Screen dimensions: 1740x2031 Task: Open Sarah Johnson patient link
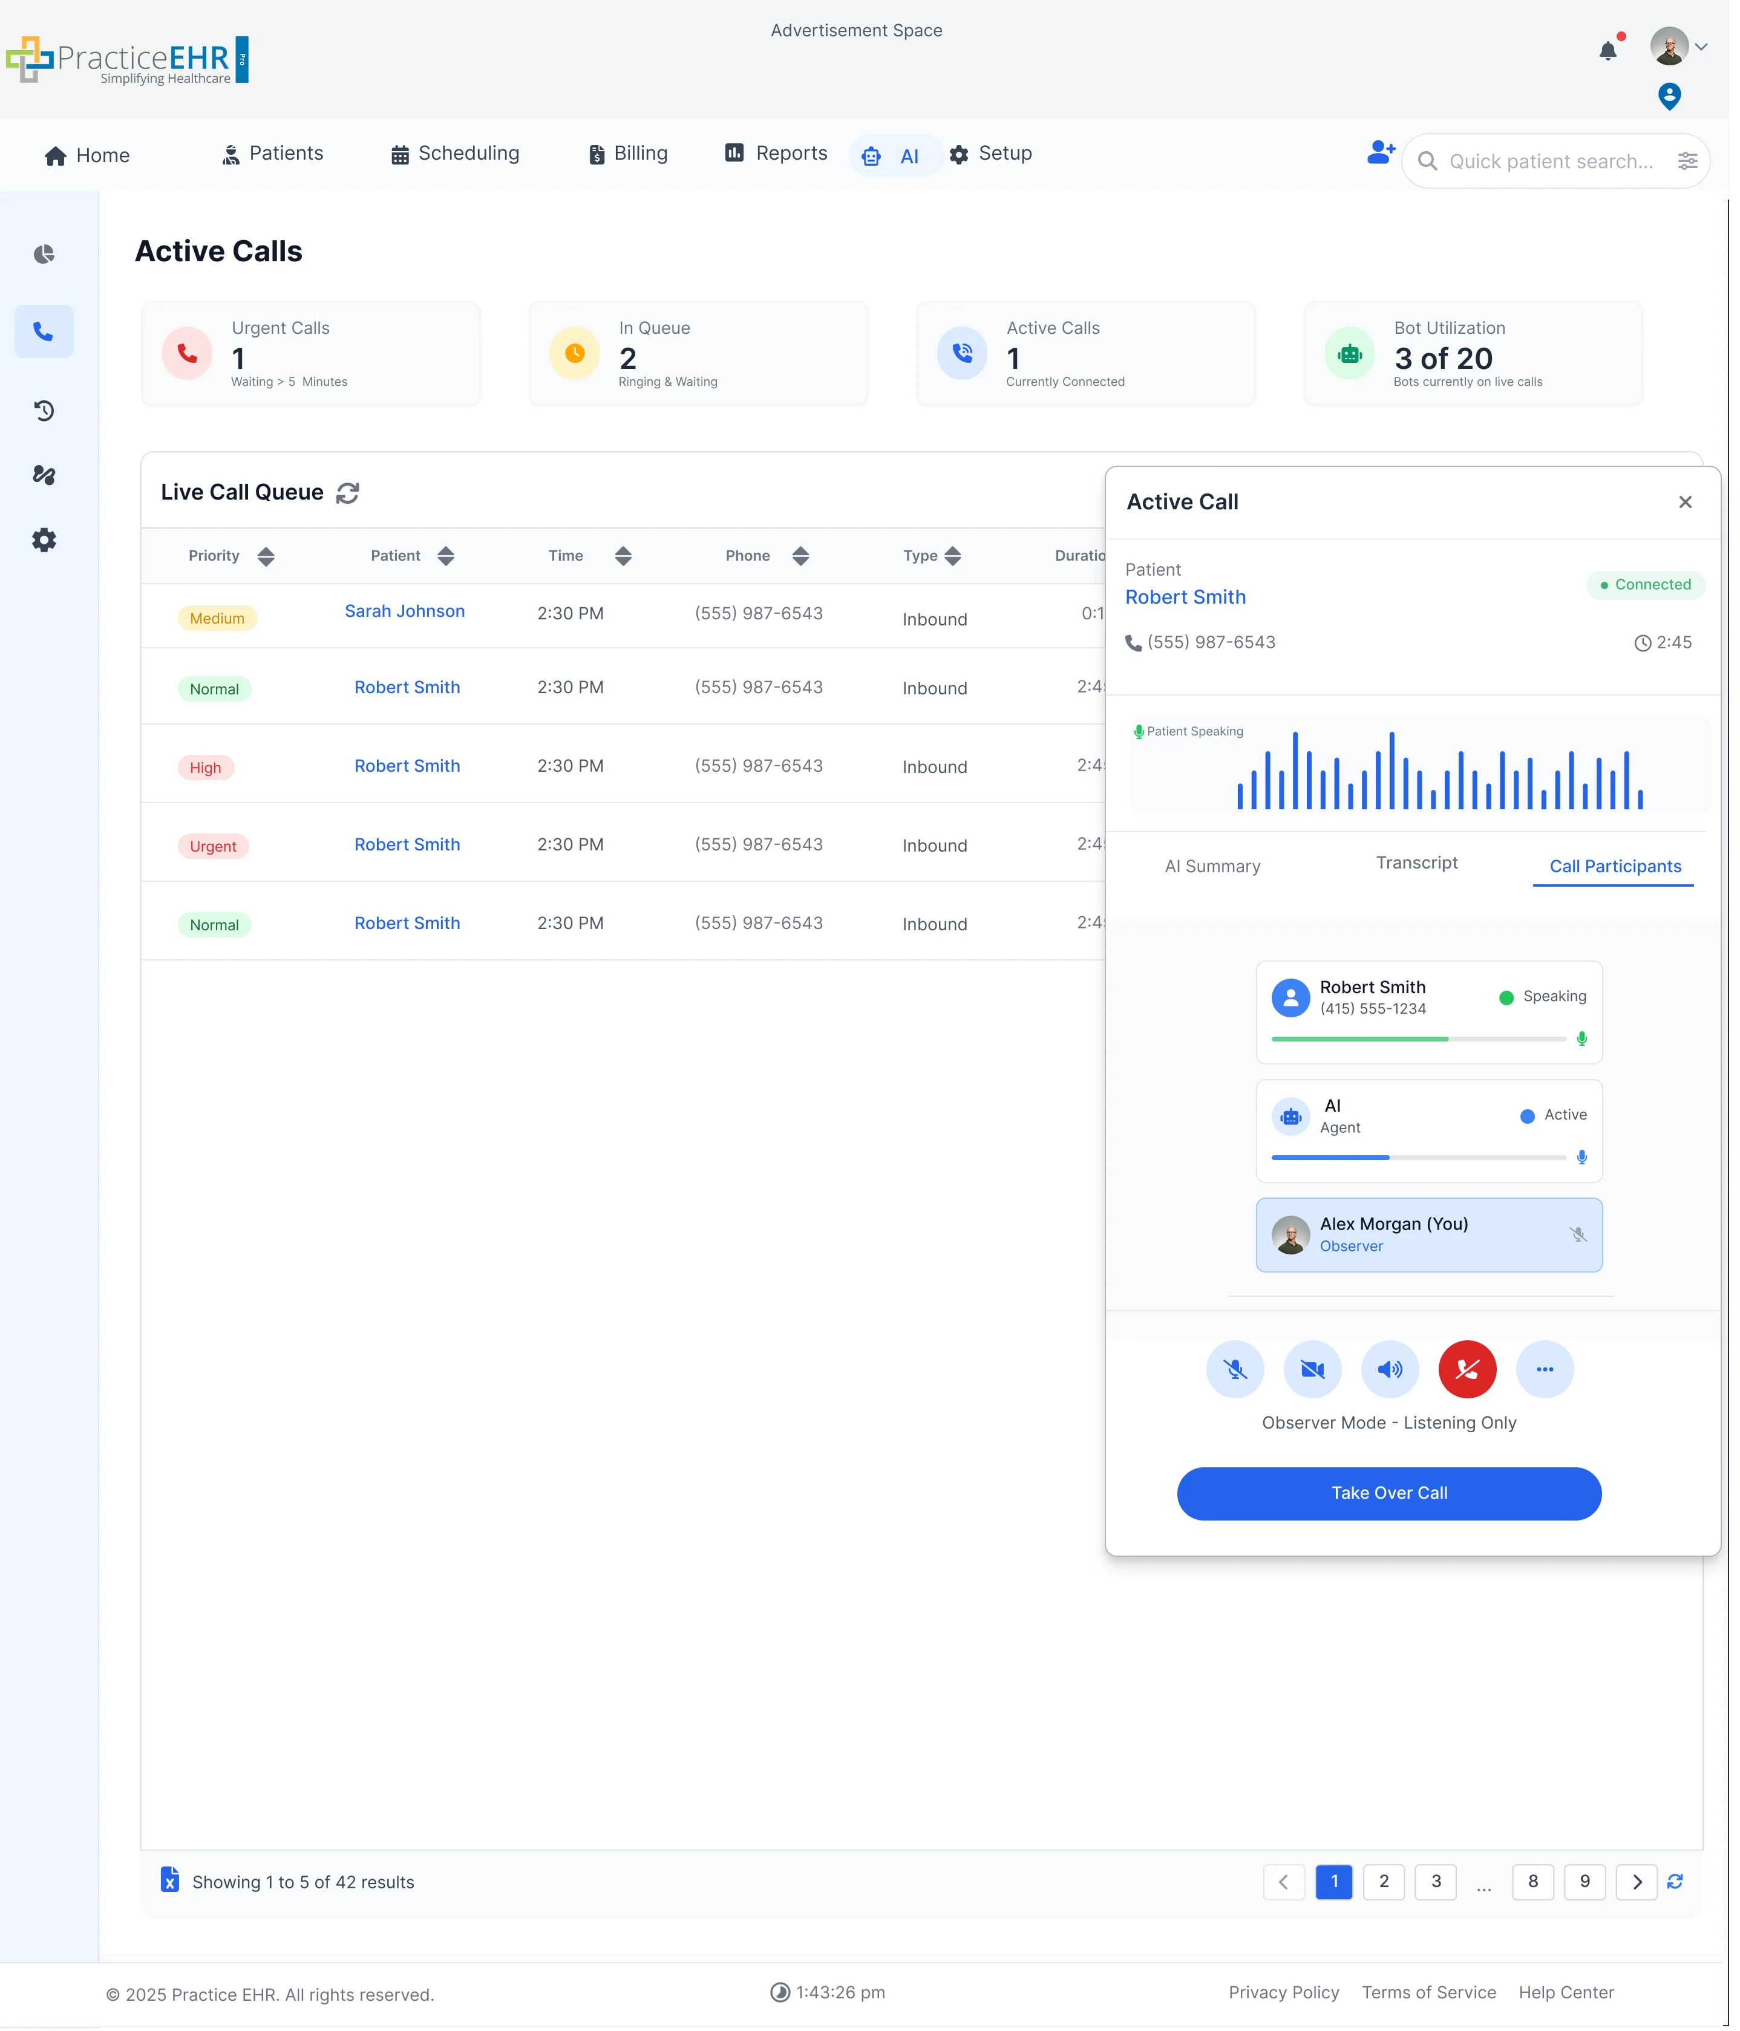click(404, 611)
